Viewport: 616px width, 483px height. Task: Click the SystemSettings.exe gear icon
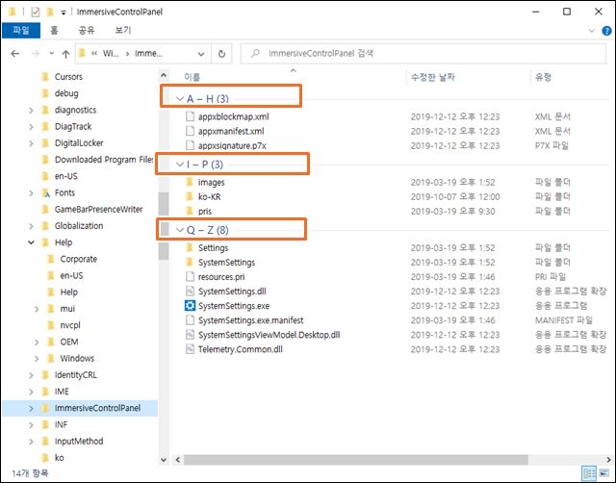click(x=190, y=306)
